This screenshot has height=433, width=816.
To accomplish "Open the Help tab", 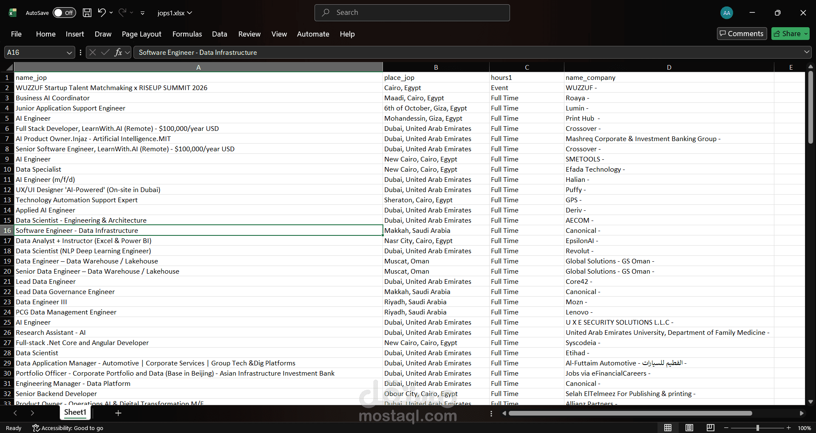I will pos(347,34).
